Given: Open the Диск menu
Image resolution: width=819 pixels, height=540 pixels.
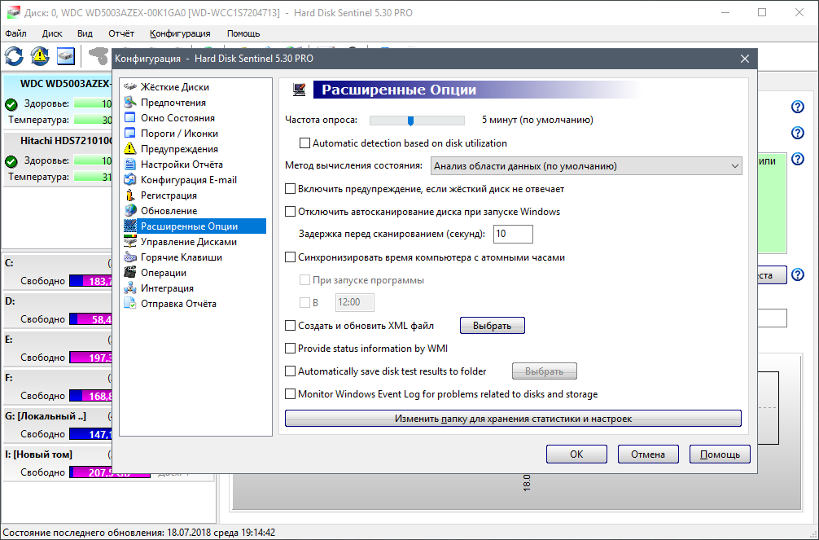Looking at the screenshot, I should [52, 33].
